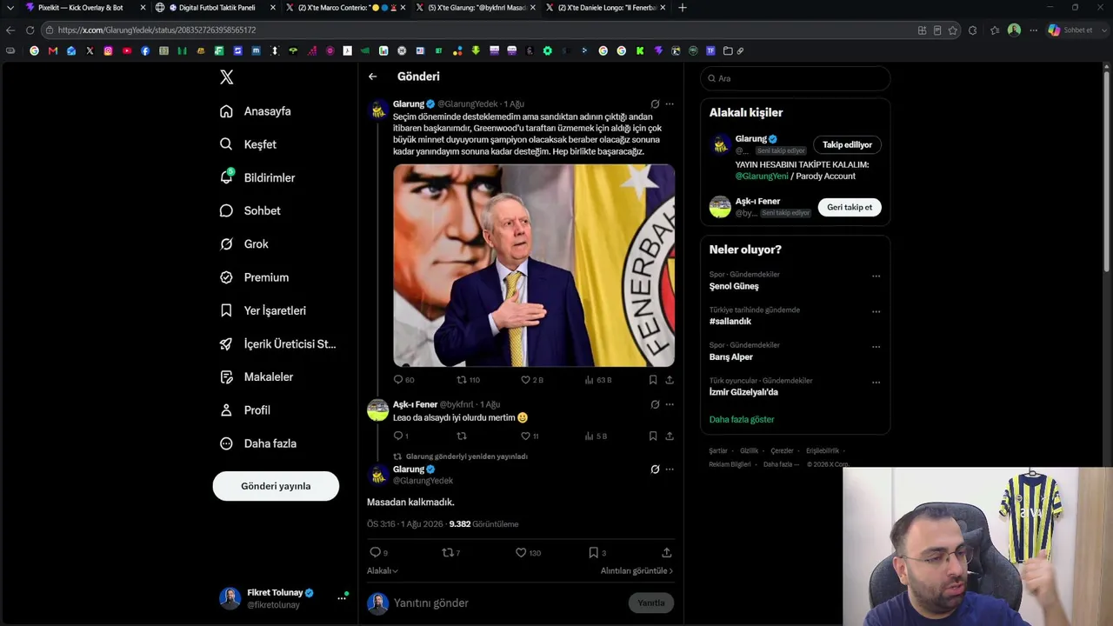1113x626 pixels.
Task: Open Premium in sidebar
Action: 254,277
